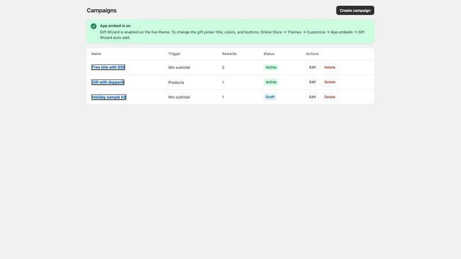Edit the Gift with daypack campaign
This screenshot has height=259, width=461.
coord(312,82)
